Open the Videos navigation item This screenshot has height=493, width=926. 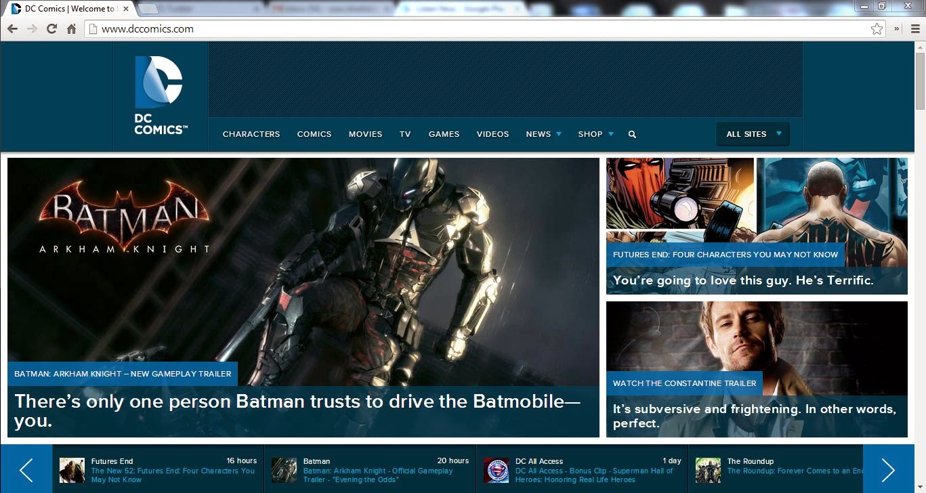492,134
